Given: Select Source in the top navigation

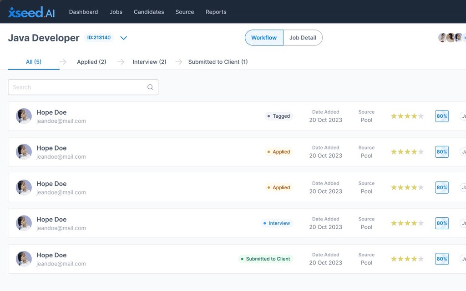Looking at the screenshot, I should pyautogui.click(x=185, y=12).
